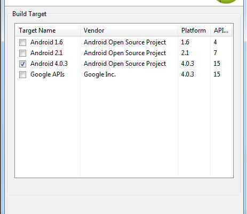Click vendor cell in Android 4.0.3 row

pyautogui.click(x=125, y=64)
